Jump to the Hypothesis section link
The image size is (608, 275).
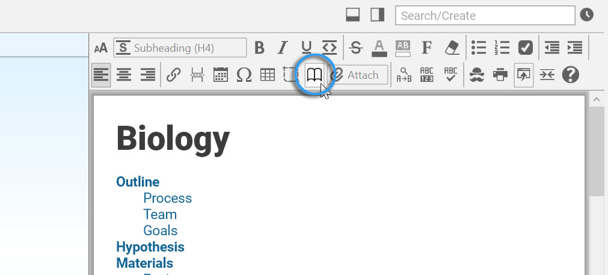[x=150, y=247]
